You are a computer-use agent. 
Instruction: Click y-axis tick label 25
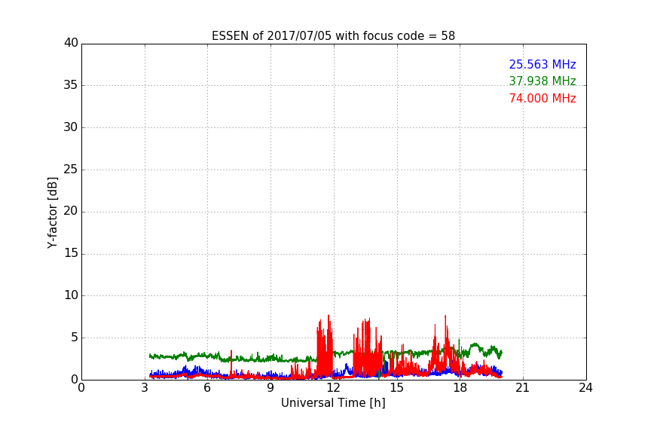click(71, 169)
